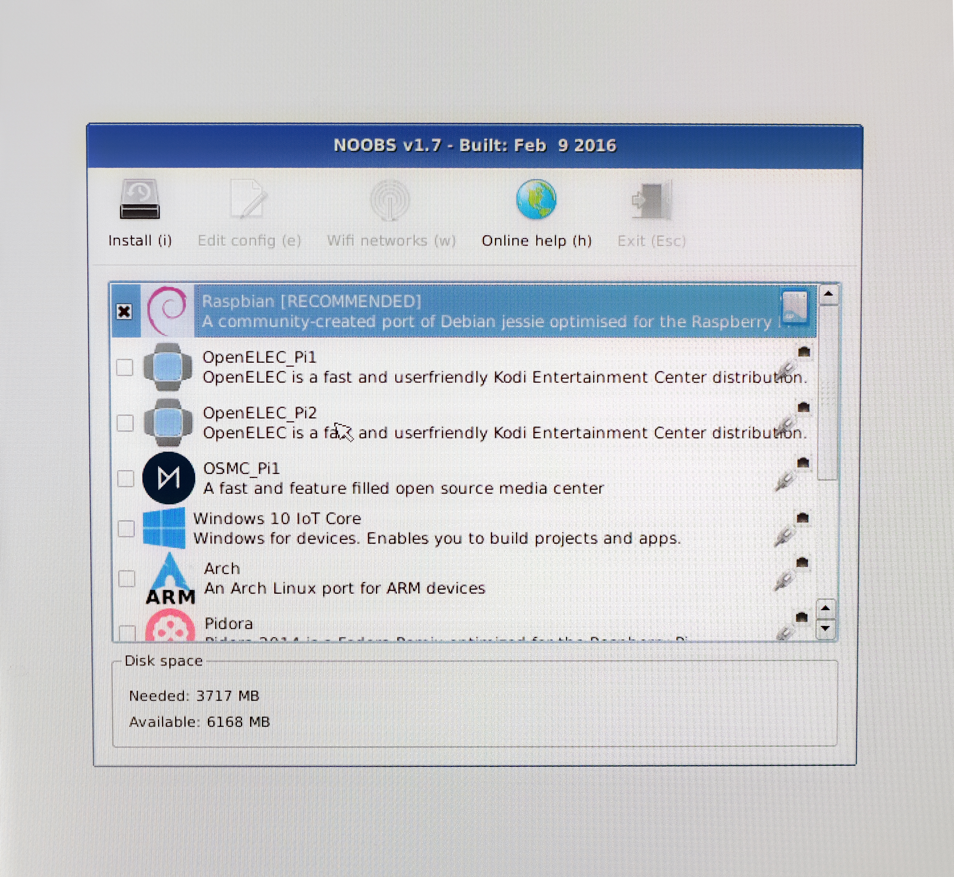
Task: Click the network install icon on OpenELEC_Pi1 row
Action: [794, 364]
